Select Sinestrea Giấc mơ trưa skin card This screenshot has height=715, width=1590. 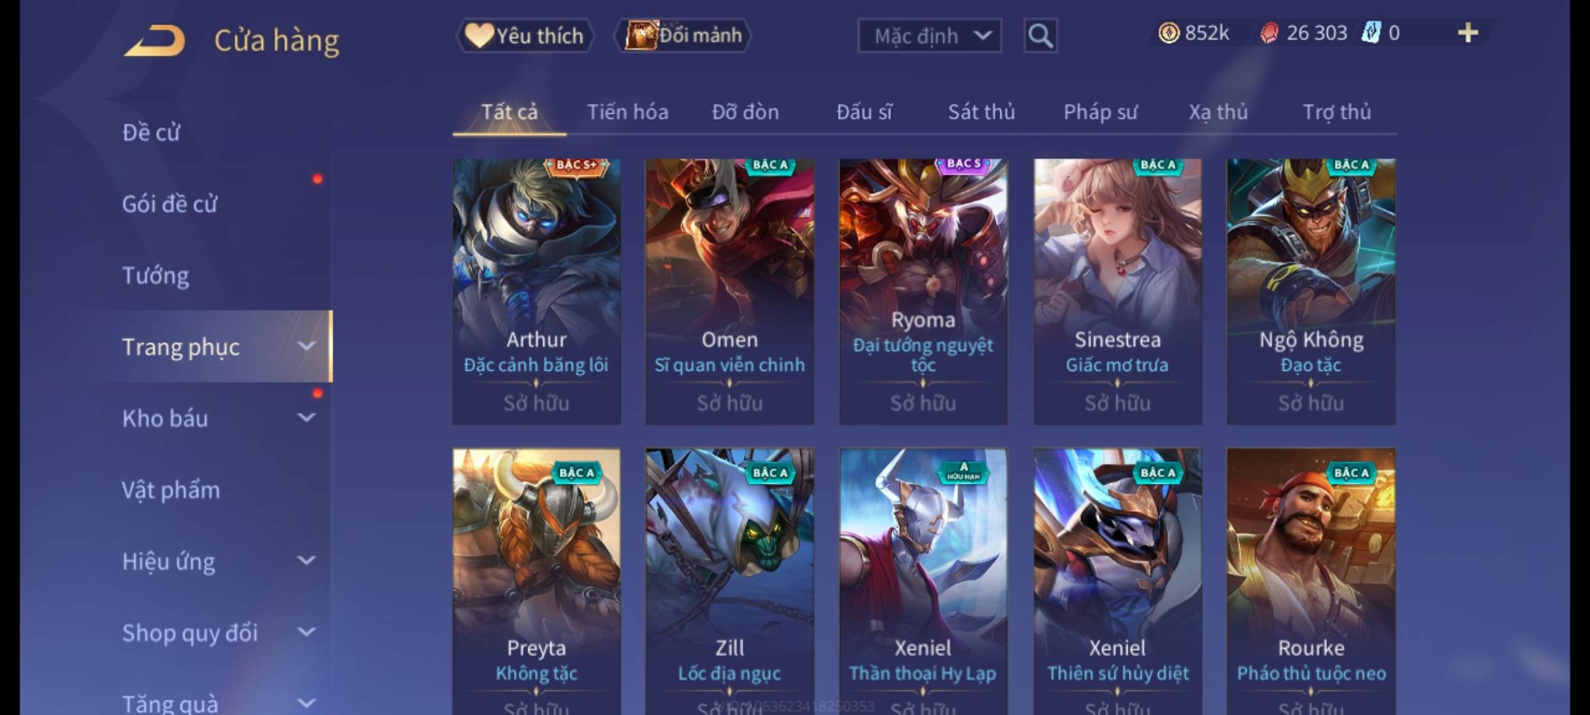pos(1118,291)
